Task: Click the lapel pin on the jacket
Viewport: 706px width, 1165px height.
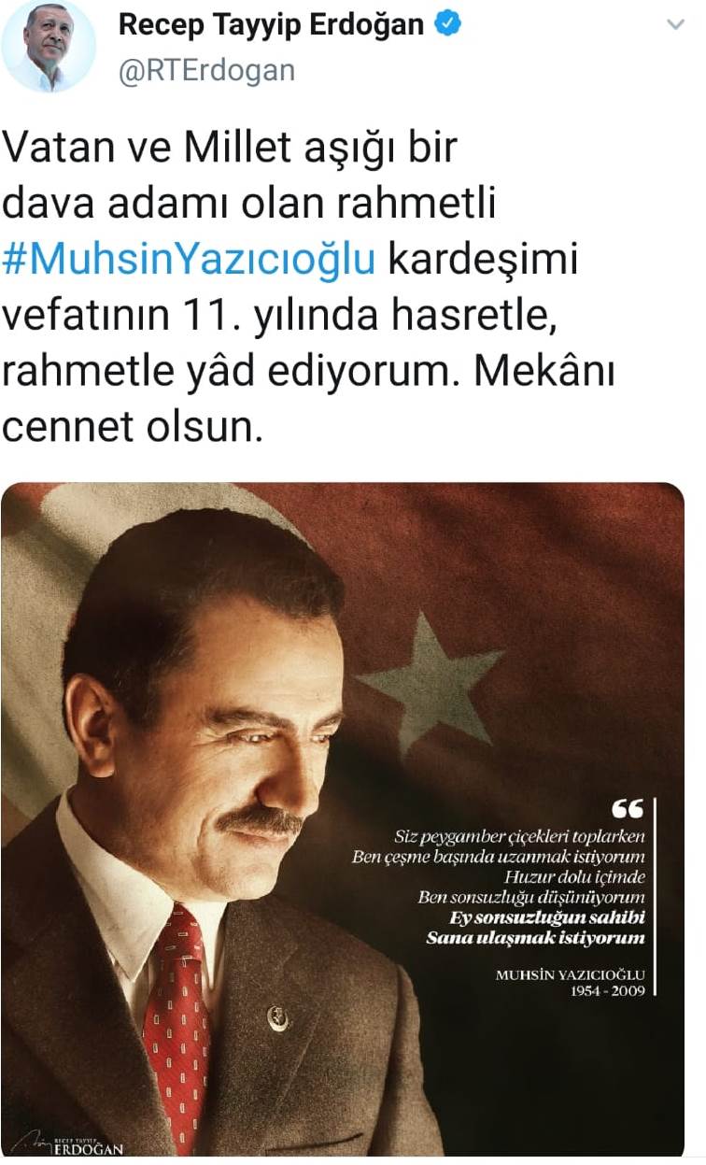Action: coord(275,1016)
